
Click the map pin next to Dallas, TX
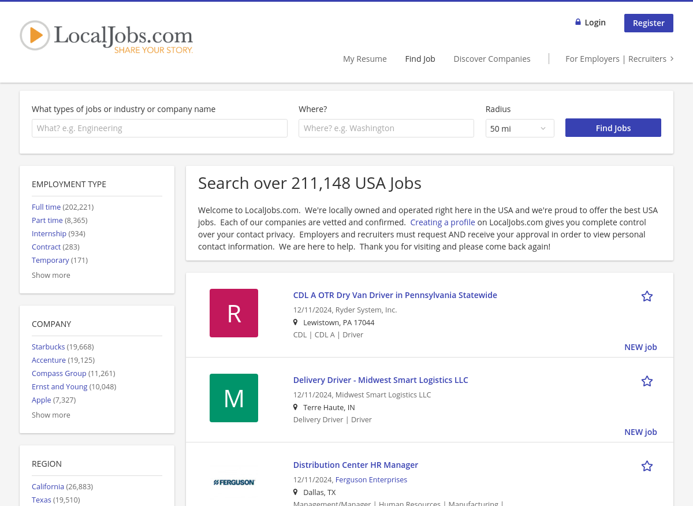pos(295,492)
